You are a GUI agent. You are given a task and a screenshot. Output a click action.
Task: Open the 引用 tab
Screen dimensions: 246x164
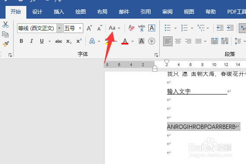[x=146, y=12]
